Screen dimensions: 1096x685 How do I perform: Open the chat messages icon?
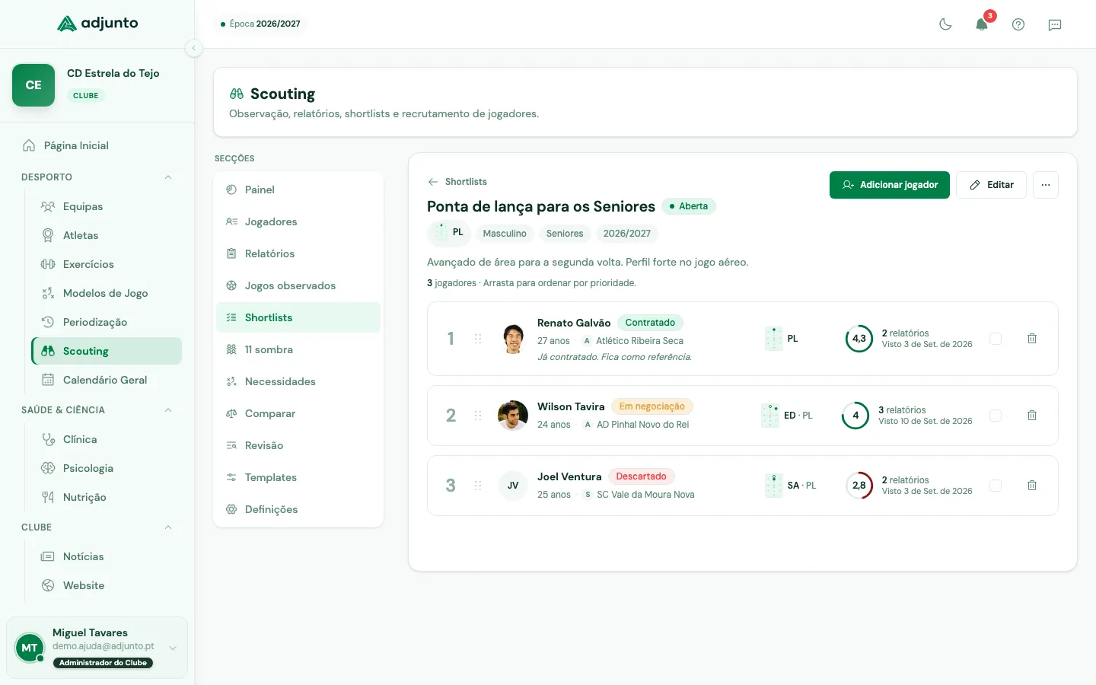pos(1055,24)
